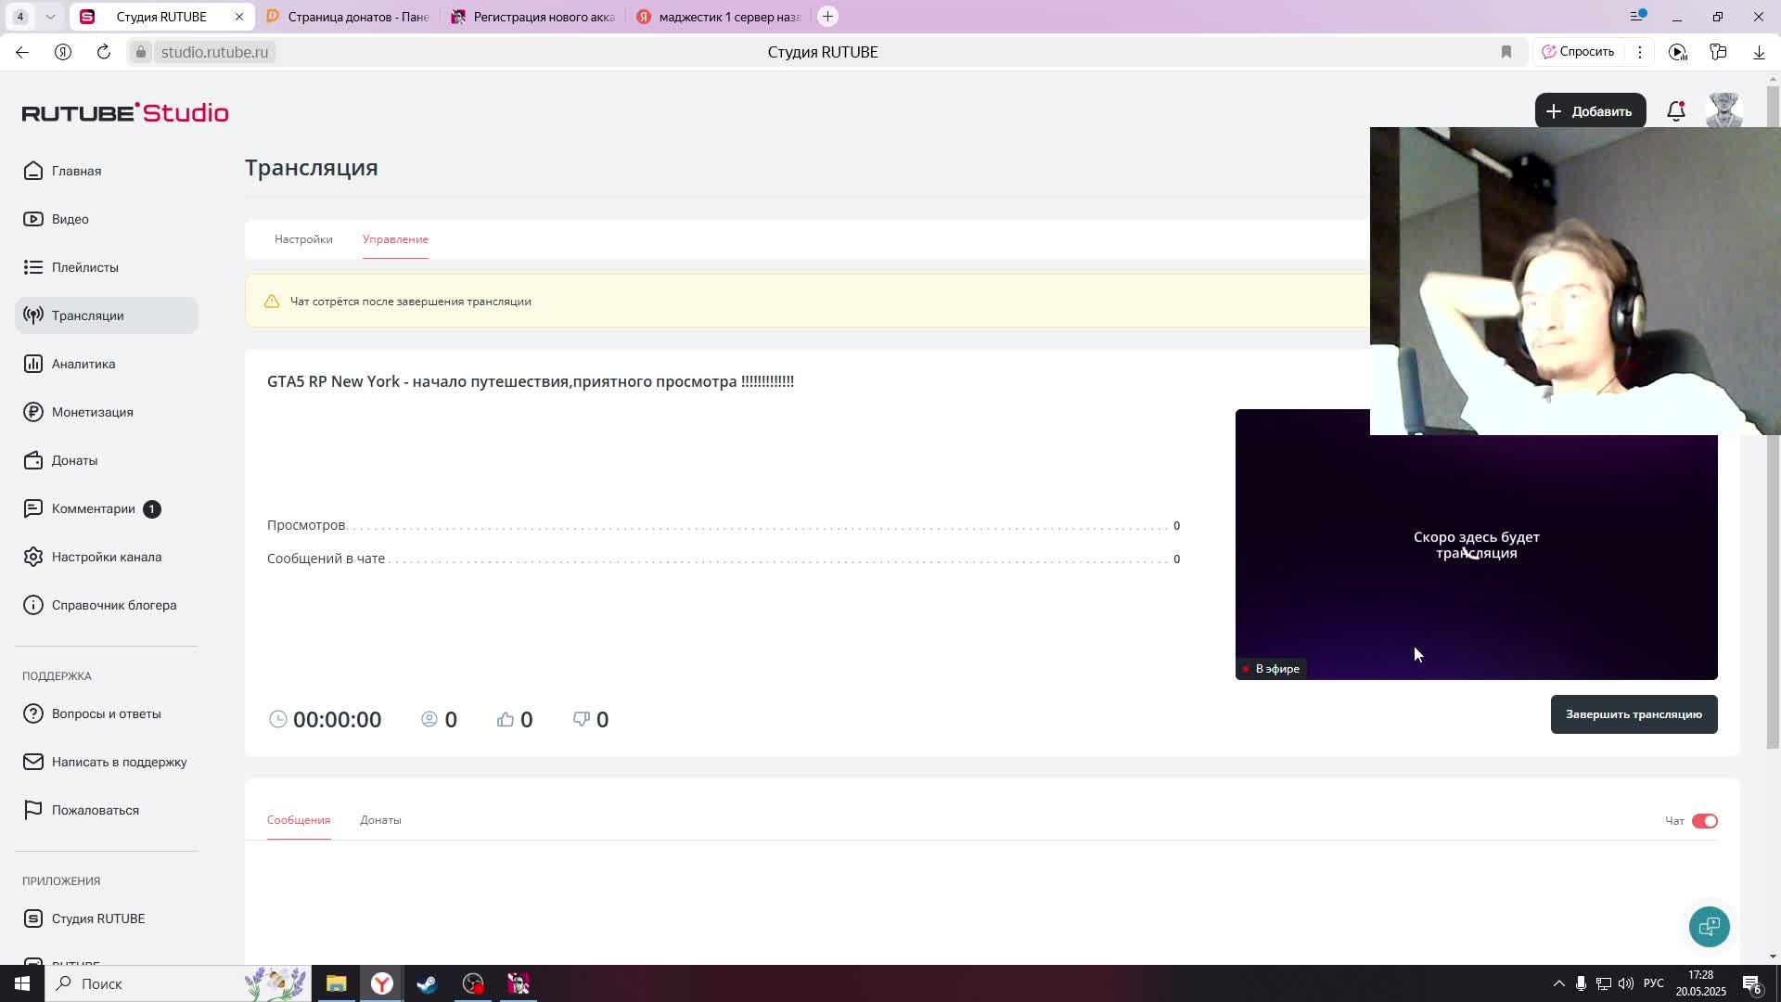This screenshot has height=1002, width=1781.
Task: Click the Спросить assistant button
Action: pyautogui.click(x=1578, y=52)
